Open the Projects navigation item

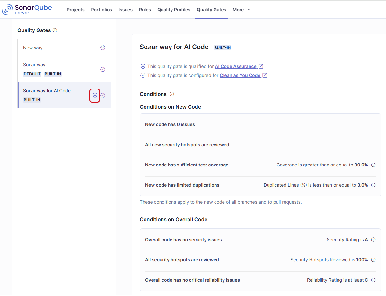click(x=75, y=10)
